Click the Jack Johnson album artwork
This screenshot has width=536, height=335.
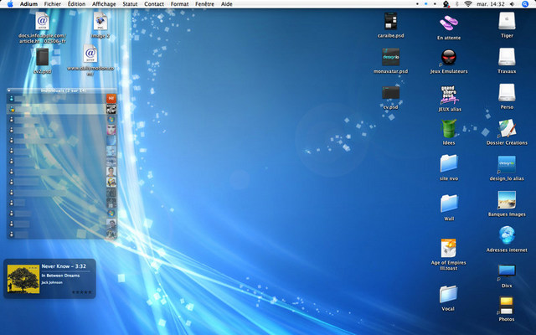(x=23, y=279)
